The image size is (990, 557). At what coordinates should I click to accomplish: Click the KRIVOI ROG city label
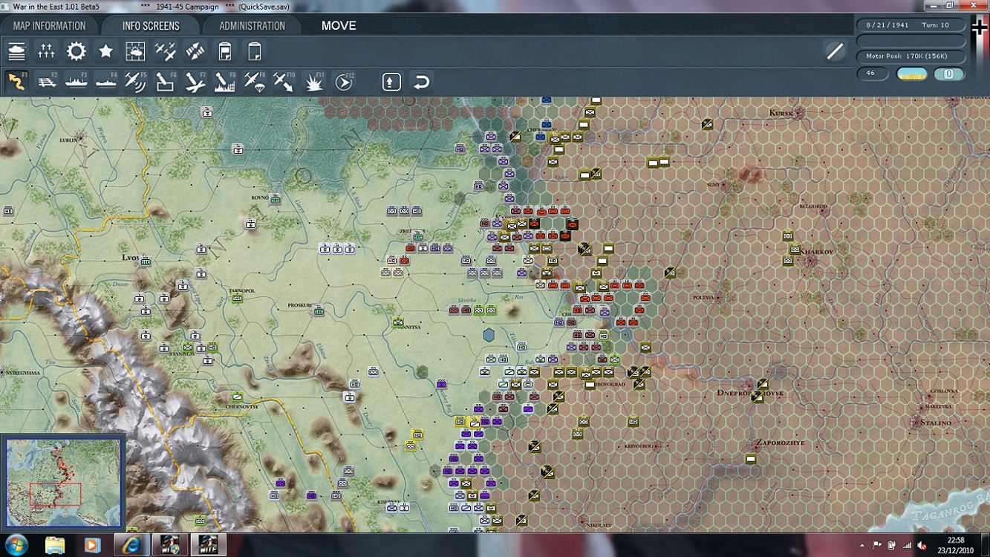point(639,446)
